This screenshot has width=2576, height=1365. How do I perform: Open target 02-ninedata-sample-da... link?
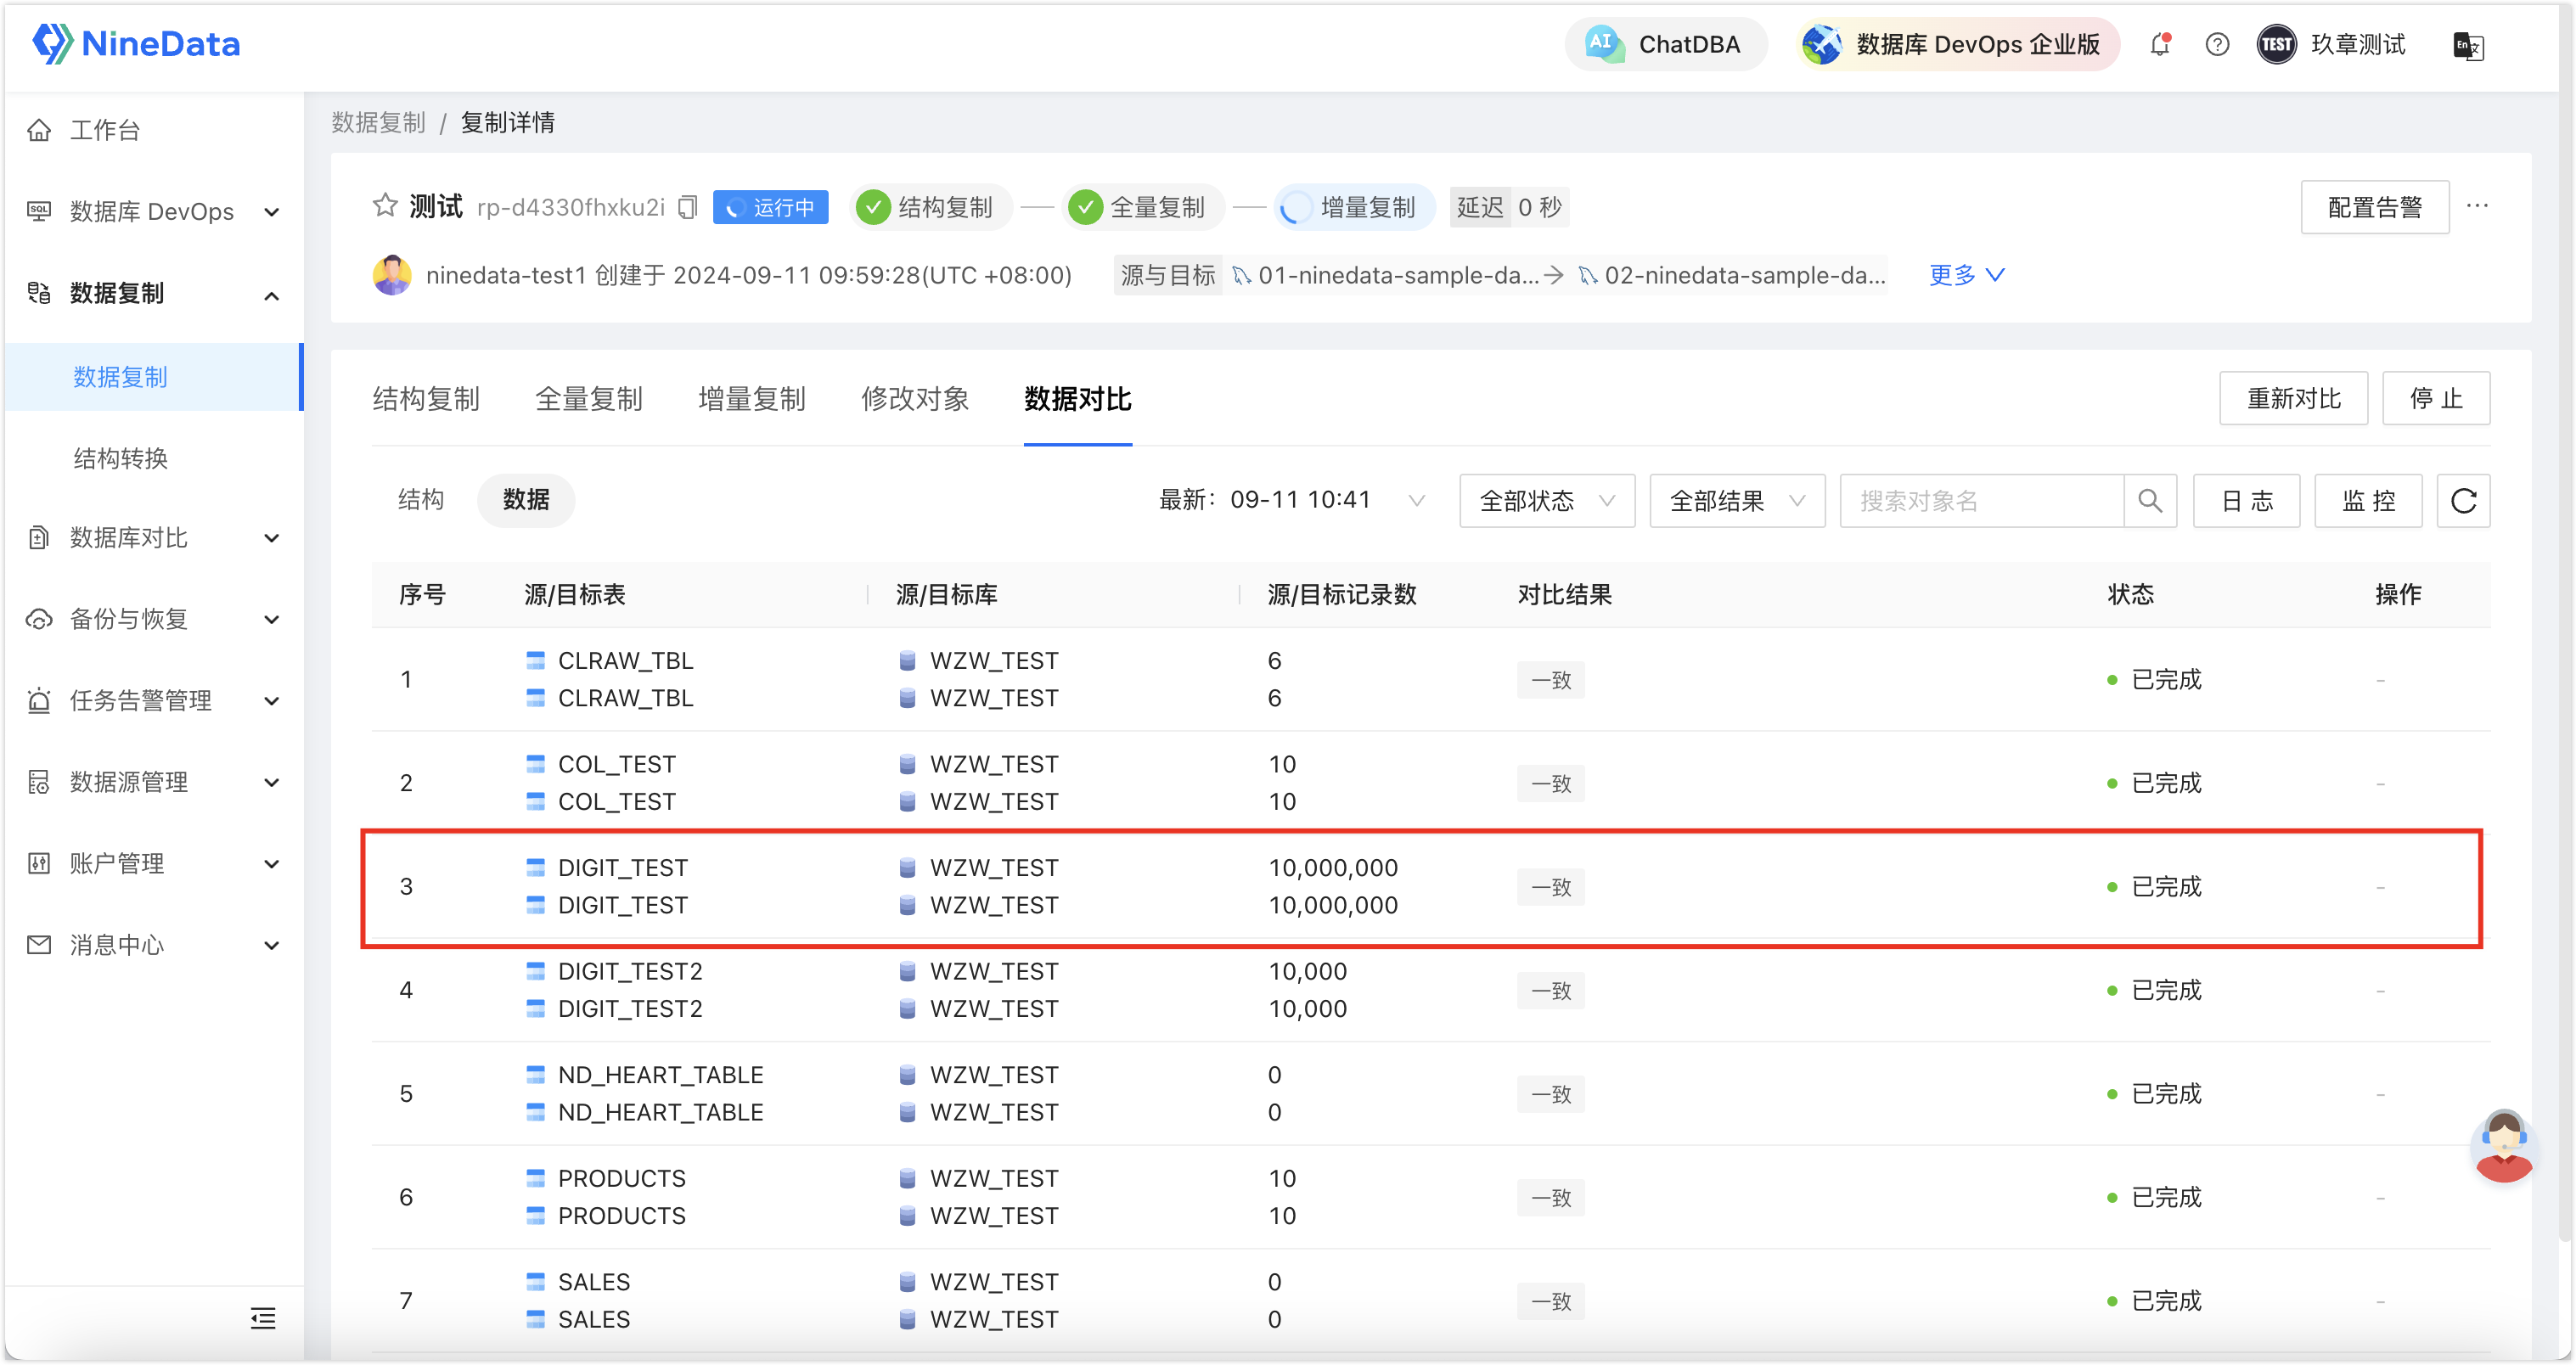(1734, 276)
